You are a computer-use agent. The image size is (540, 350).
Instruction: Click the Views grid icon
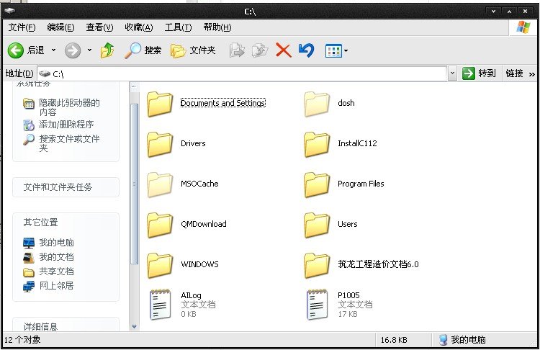click(x=333, y=51)
